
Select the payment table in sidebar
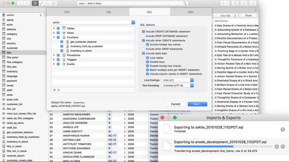point(12,81)
